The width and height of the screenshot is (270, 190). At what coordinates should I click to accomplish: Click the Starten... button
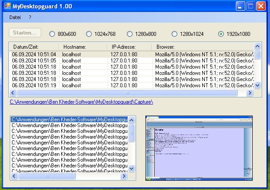[x=25, y=33]
